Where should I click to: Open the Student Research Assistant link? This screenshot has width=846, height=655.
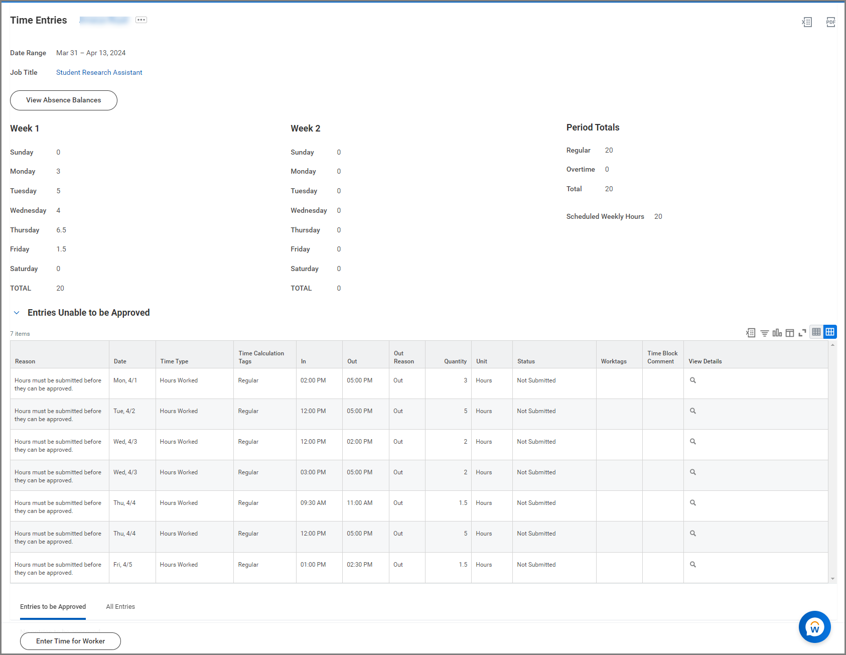point(99,72)
